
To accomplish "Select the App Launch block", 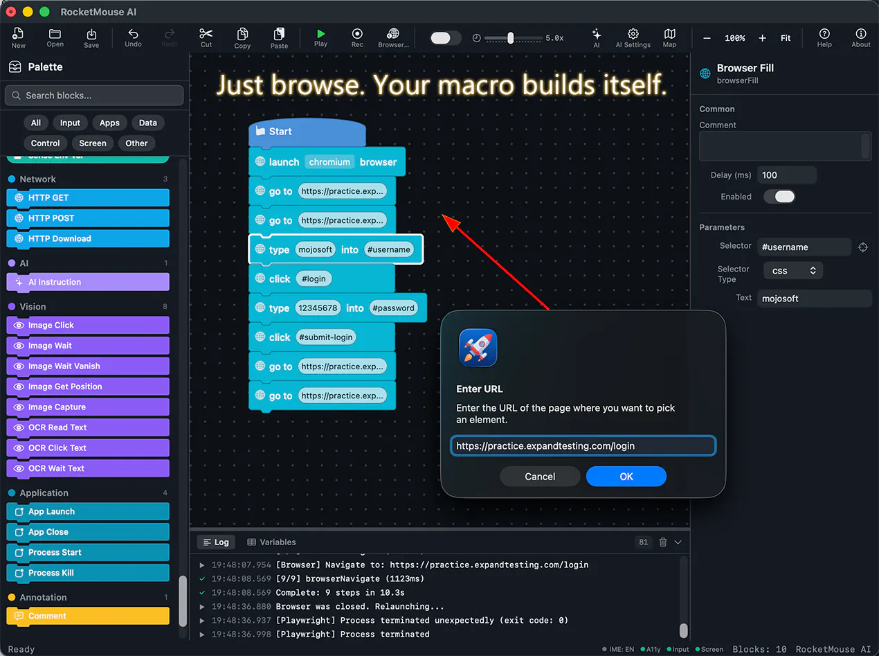I will pyautogui.click(x=88, y=511).
